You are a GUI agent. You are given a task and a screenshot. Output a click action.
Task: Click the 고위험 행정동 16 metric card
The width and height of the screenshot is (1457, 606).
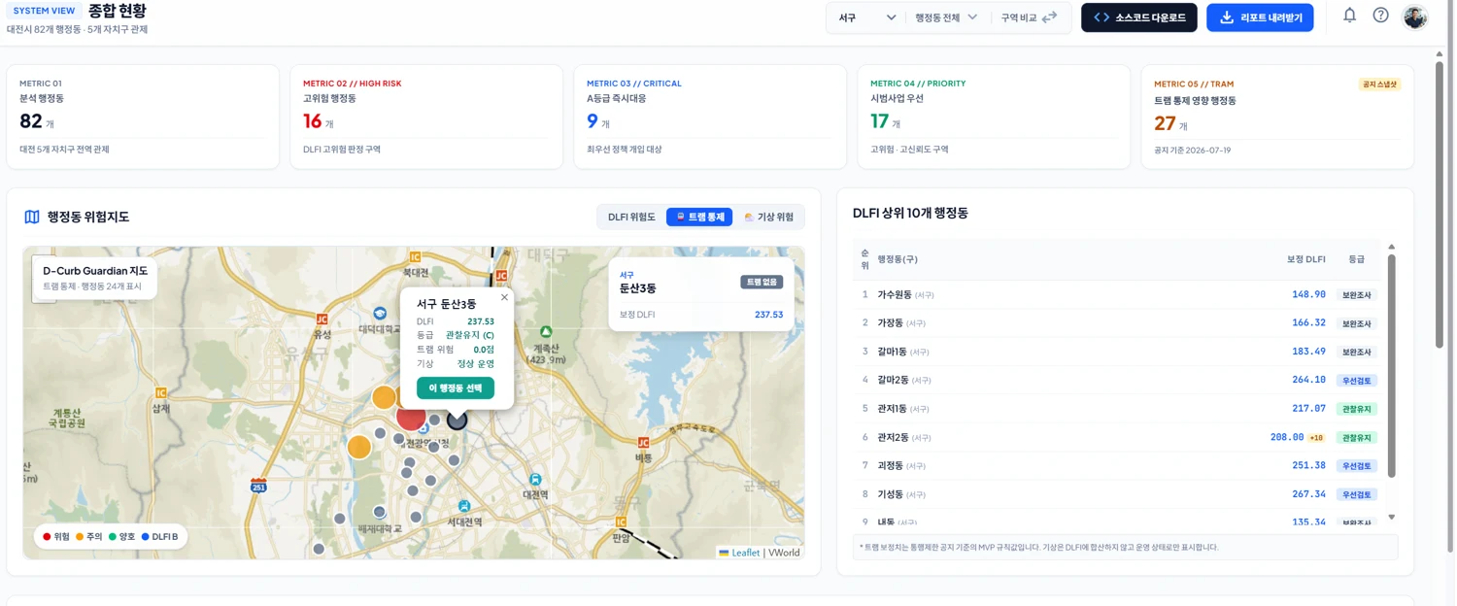click(x=426, y=117)
